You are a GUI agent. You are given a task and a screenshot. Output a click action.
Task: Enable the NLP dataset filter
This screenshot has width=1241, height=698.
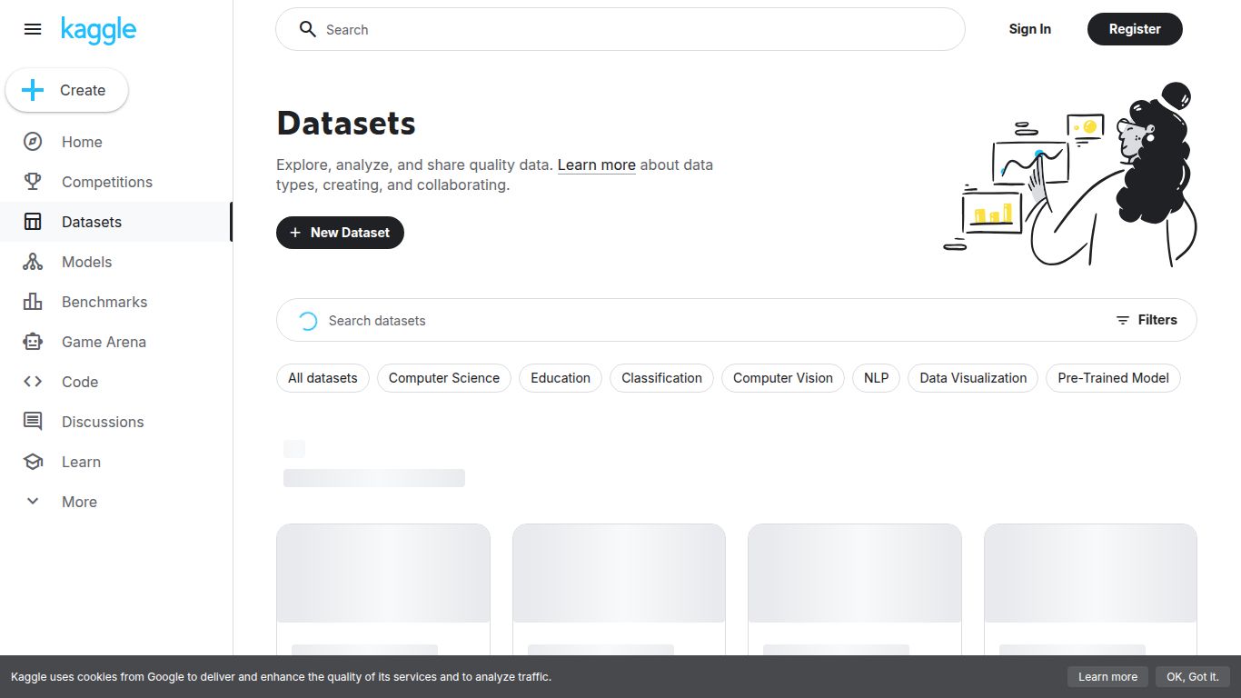[876, 378]
